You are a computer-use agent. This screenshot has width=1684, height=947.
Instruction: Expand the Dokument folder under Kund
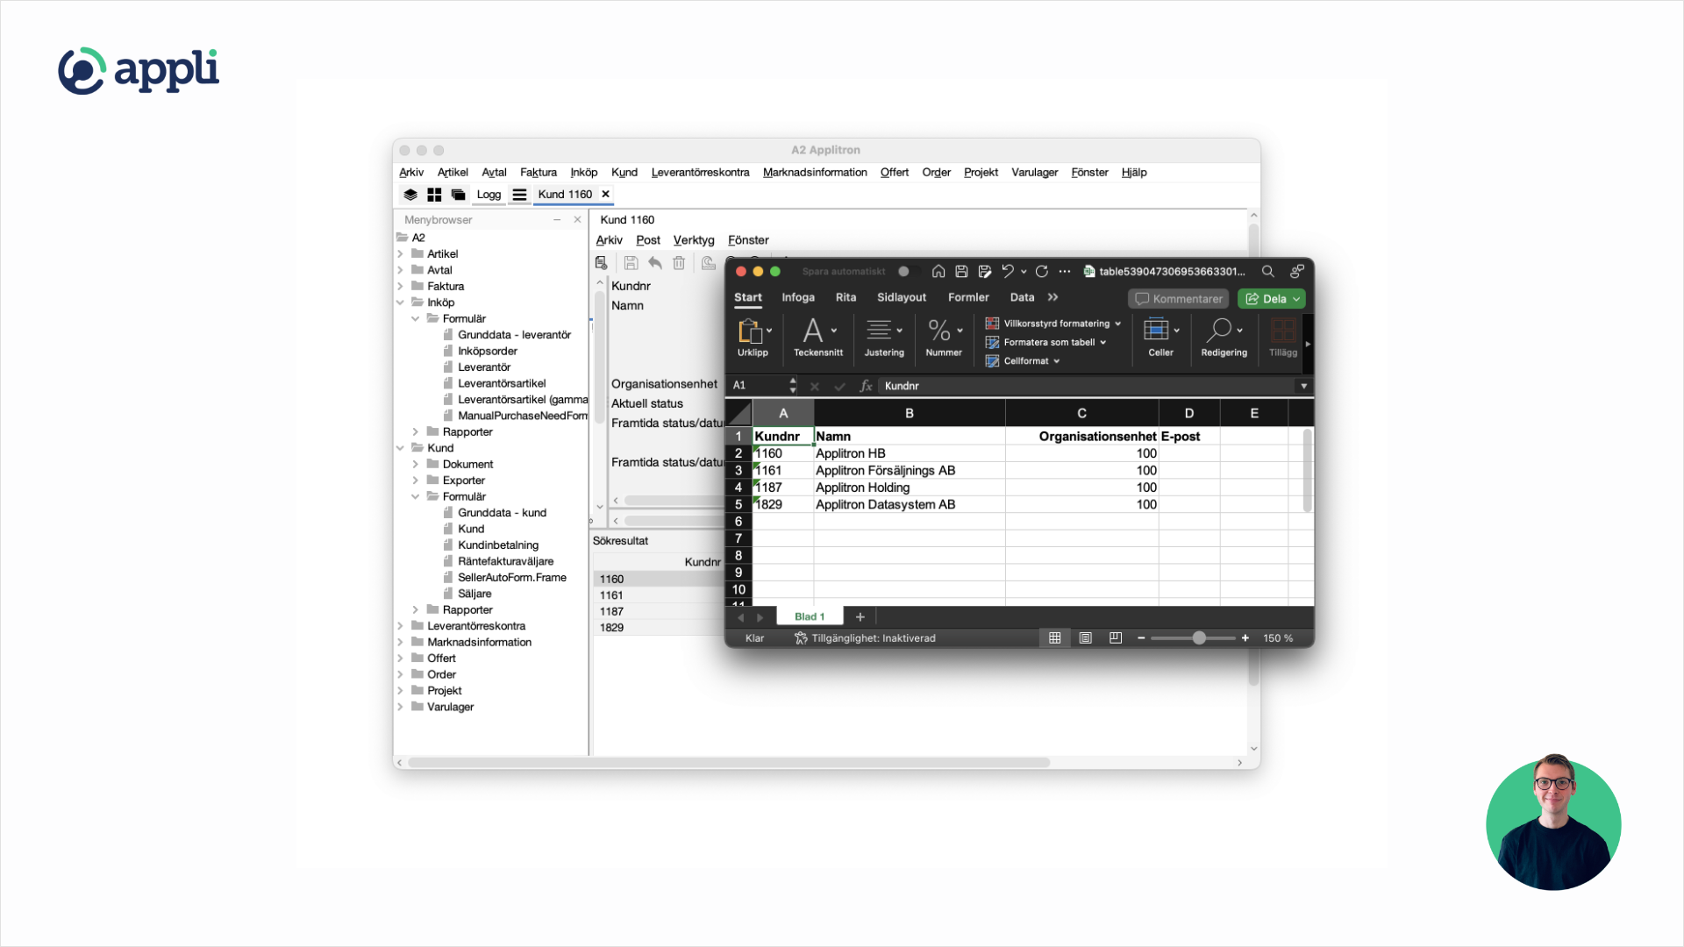click(x=416, y=465)
